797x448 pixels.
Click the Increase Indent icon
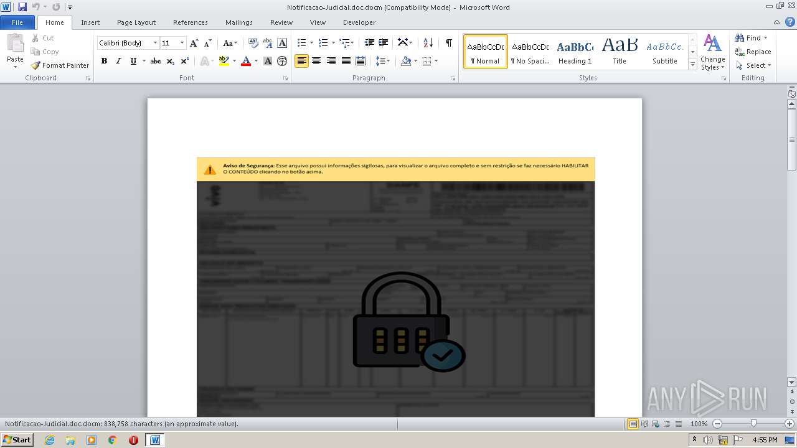(384, 43)
